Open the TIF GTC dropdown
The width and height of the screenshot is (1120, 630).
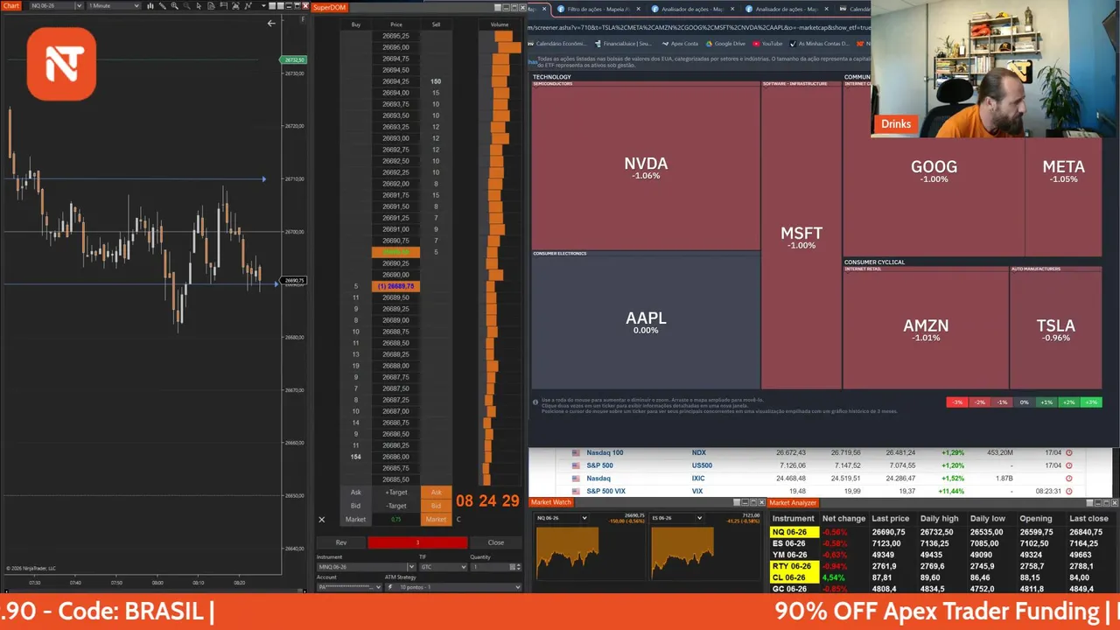click(x=464, y=567)
